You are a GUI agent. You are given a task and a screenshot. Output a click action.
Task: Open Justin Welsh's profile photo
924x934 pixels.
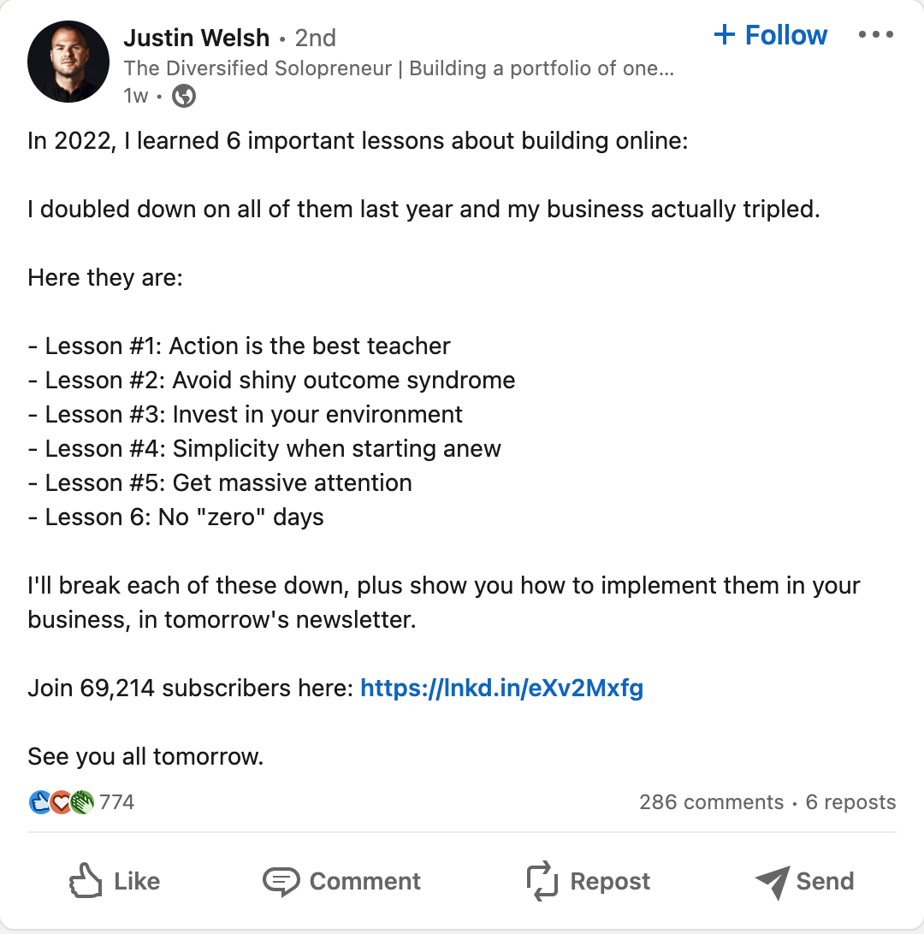click(68, 61)
